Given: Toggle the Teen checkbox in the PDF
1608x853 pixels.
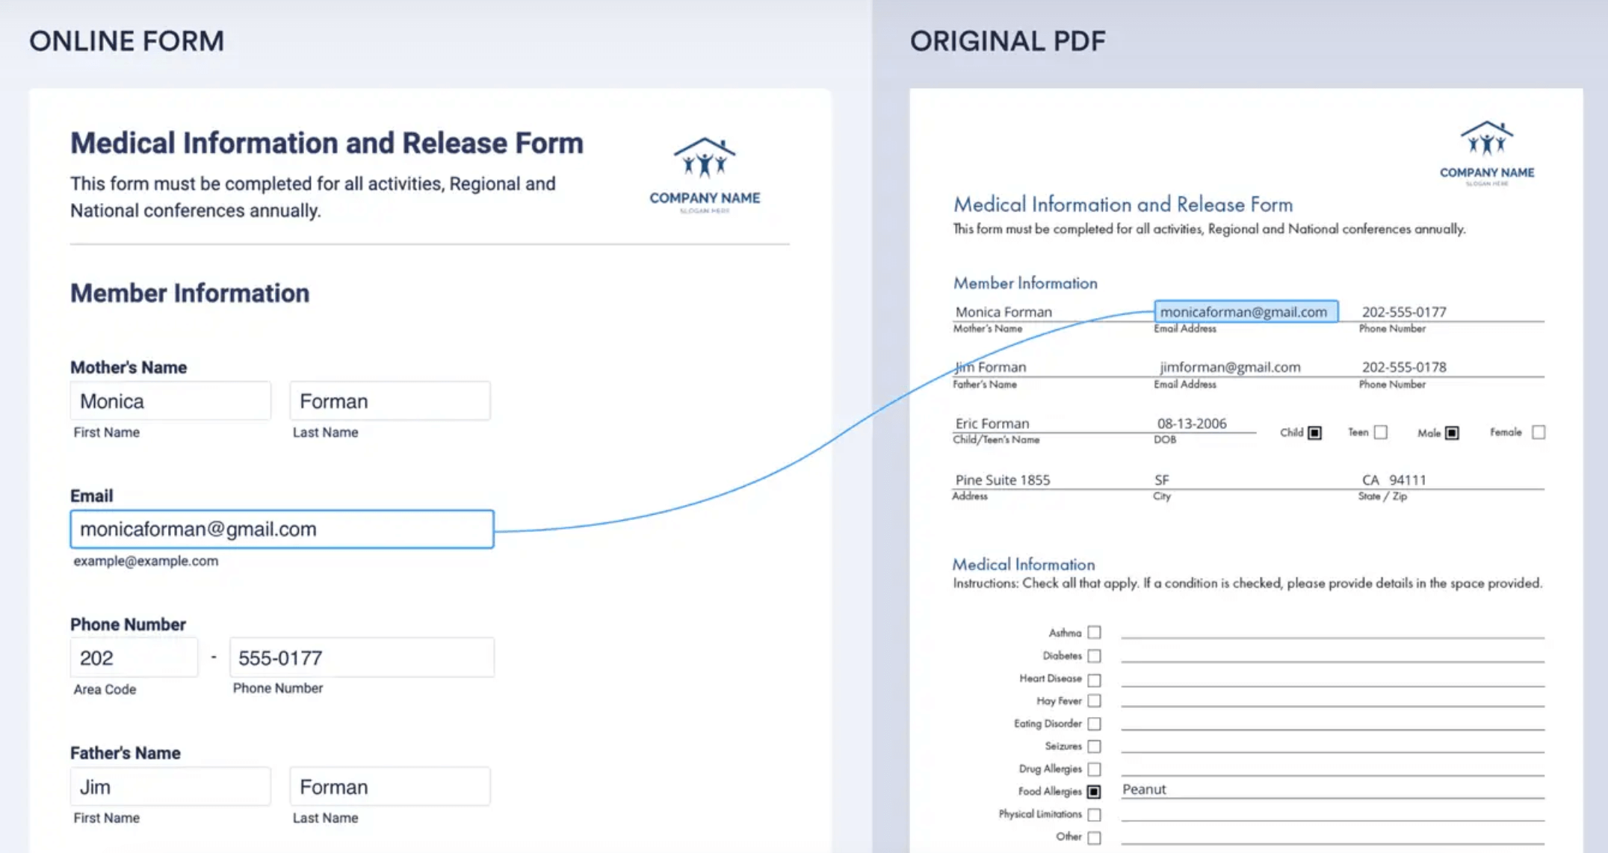Looking at the screenshot, I should (x=1381, y=432).
